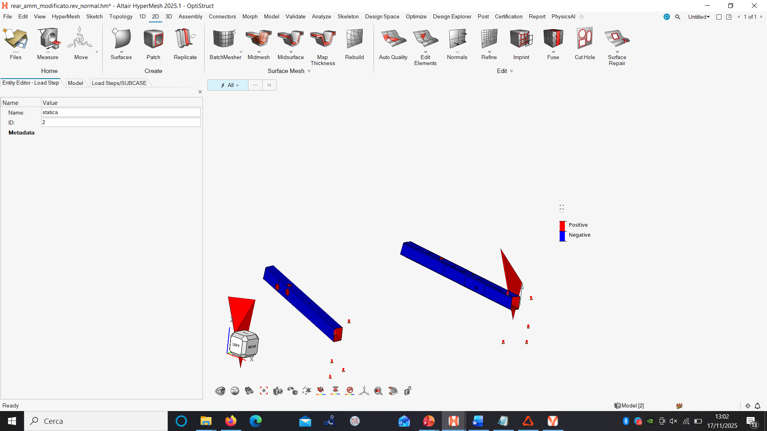Open the Surface Repair tool
Viewport: 767px width, 431px height.
616,39
